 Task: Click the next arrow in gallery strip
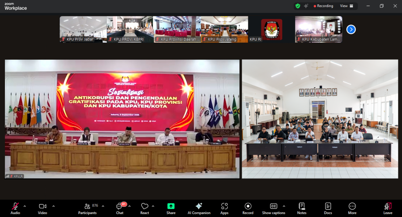tap(351, 30)
